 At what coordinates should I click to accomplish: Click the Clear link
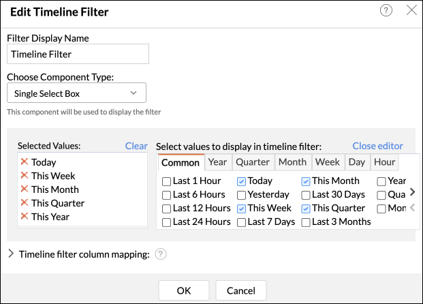point(136,146)
